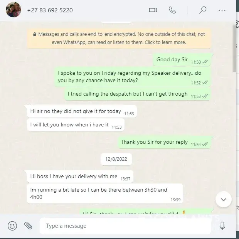Click the 'I will let you know' message
Image resolution: width=239 pixels, height=239 pixels.
(76, 125)
